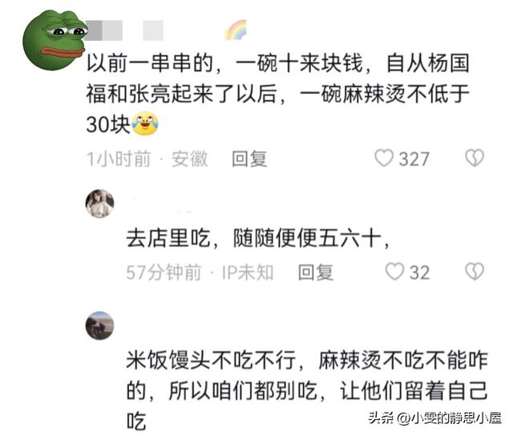Tap the 327 like count

tap(414, 159)
